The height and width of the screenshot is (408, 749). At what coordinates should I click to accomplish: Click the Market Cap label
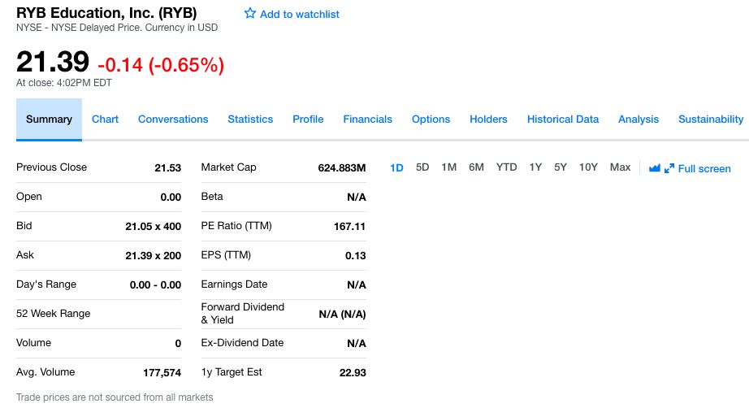228,167
